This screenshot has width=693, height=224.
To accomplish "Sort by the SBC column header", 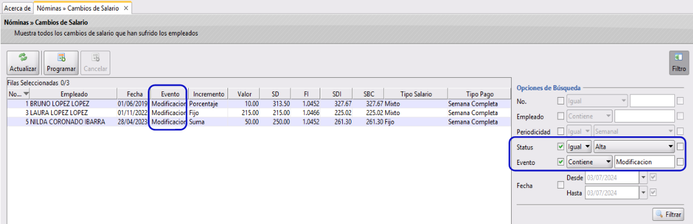I will click(368, 94).
